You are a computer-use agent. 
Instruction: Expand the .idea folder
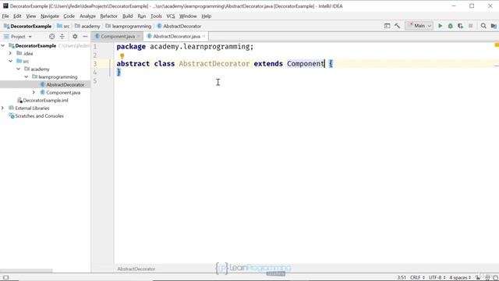[10, 53]
